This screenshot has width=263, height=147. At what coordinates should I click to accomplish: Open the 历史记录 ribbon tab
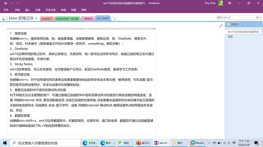(x=51, y=10)
